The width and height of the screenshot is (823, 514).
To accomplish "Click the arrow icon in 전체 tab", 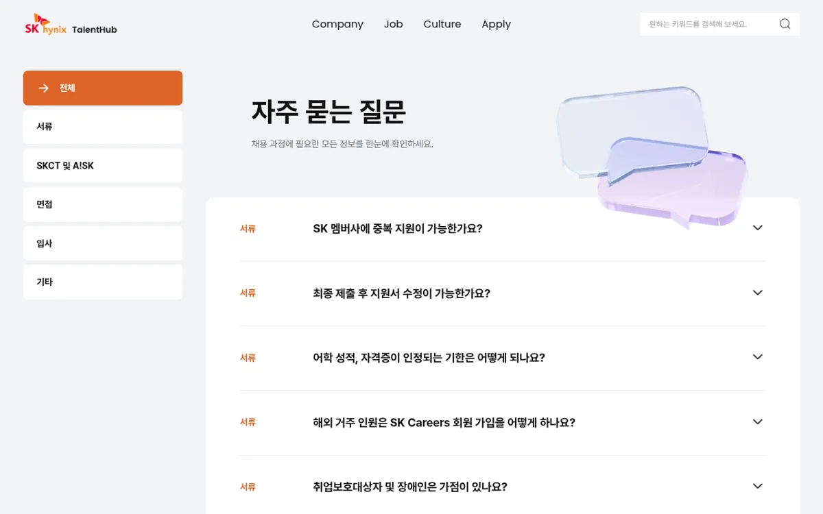I will 44,88.
